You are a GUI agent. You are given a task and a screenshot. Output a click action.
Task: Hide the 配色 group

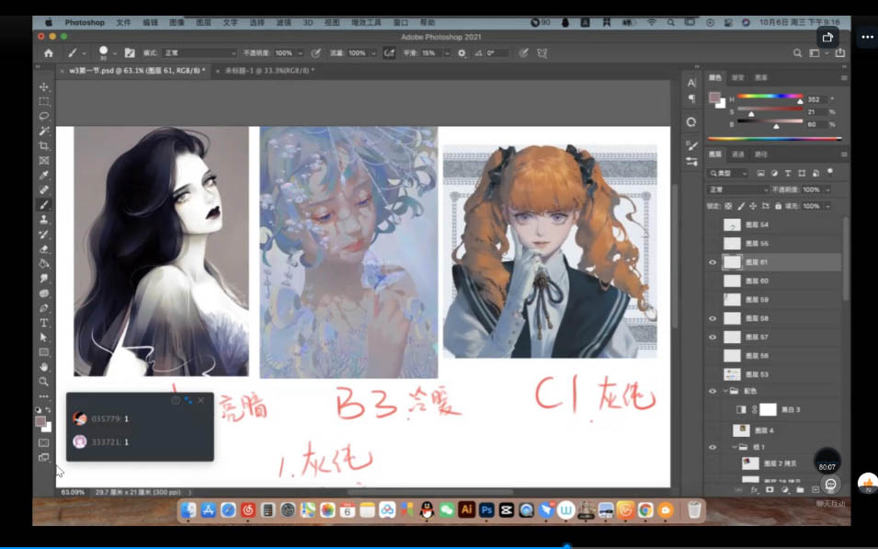[x=713, y=391]
